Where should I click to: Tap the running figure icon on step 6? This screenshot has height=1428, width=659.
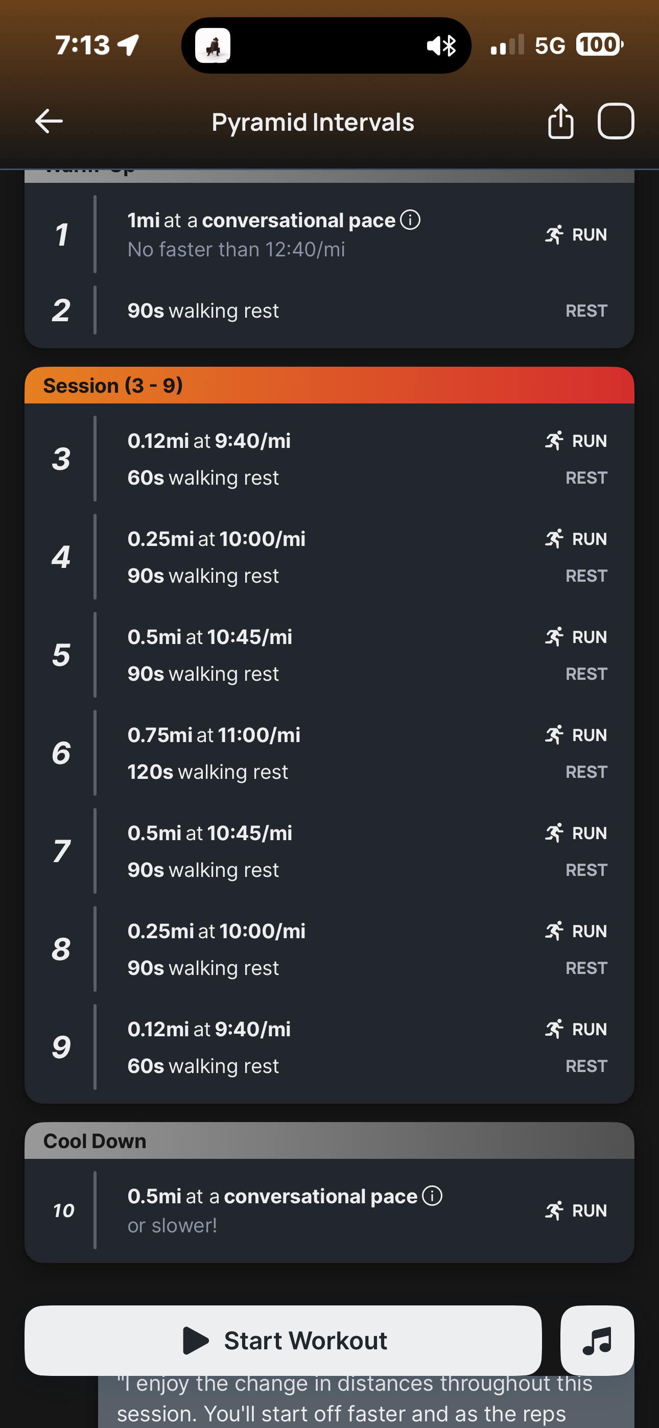tap(554, 735)
